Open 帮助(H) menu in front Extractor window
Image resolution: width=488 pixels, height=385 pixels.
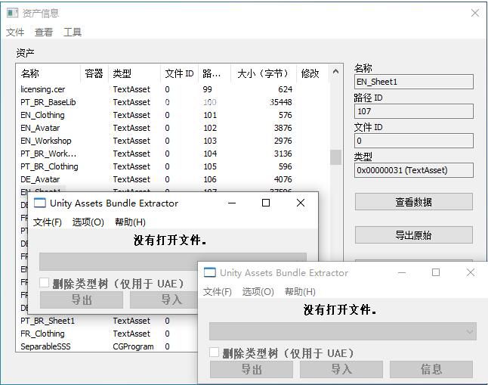click(300, 292)
